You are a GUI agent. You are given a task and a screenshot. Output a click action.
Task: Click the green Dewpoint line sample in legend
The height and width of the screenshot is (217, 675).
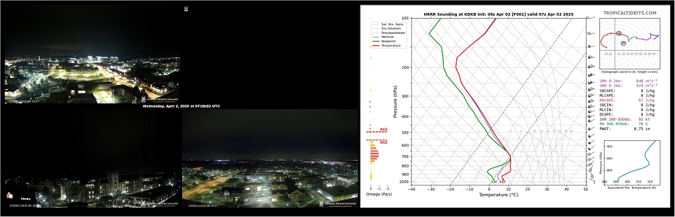[377, 41]
